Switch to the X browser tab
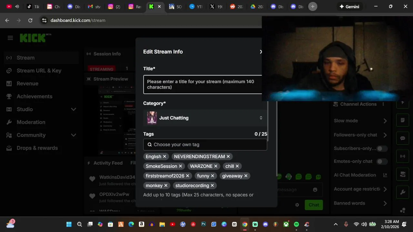This screenshot has height=232, width=413. 216,6
